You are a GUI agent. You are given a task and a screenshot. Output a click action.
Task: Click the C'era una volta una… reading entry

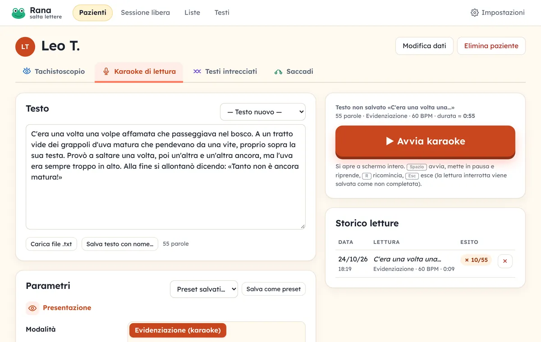point(408,259)
